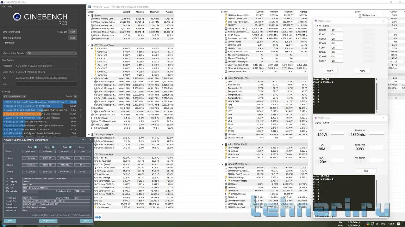This screenshot has height=227, width=405.
Task: Expand the Core Ratios node
Action: pos(92,128)
